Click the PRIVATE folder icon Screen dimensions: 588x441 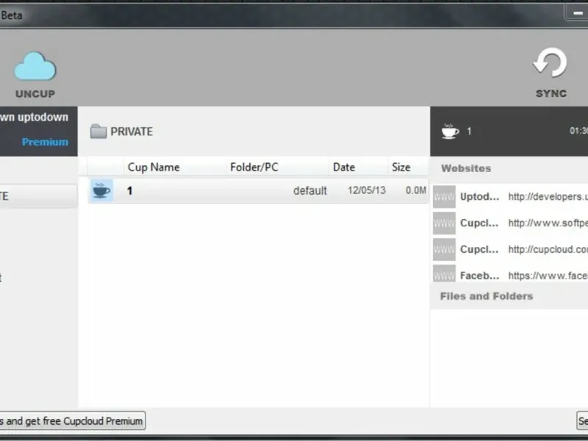tap(98, 132)
